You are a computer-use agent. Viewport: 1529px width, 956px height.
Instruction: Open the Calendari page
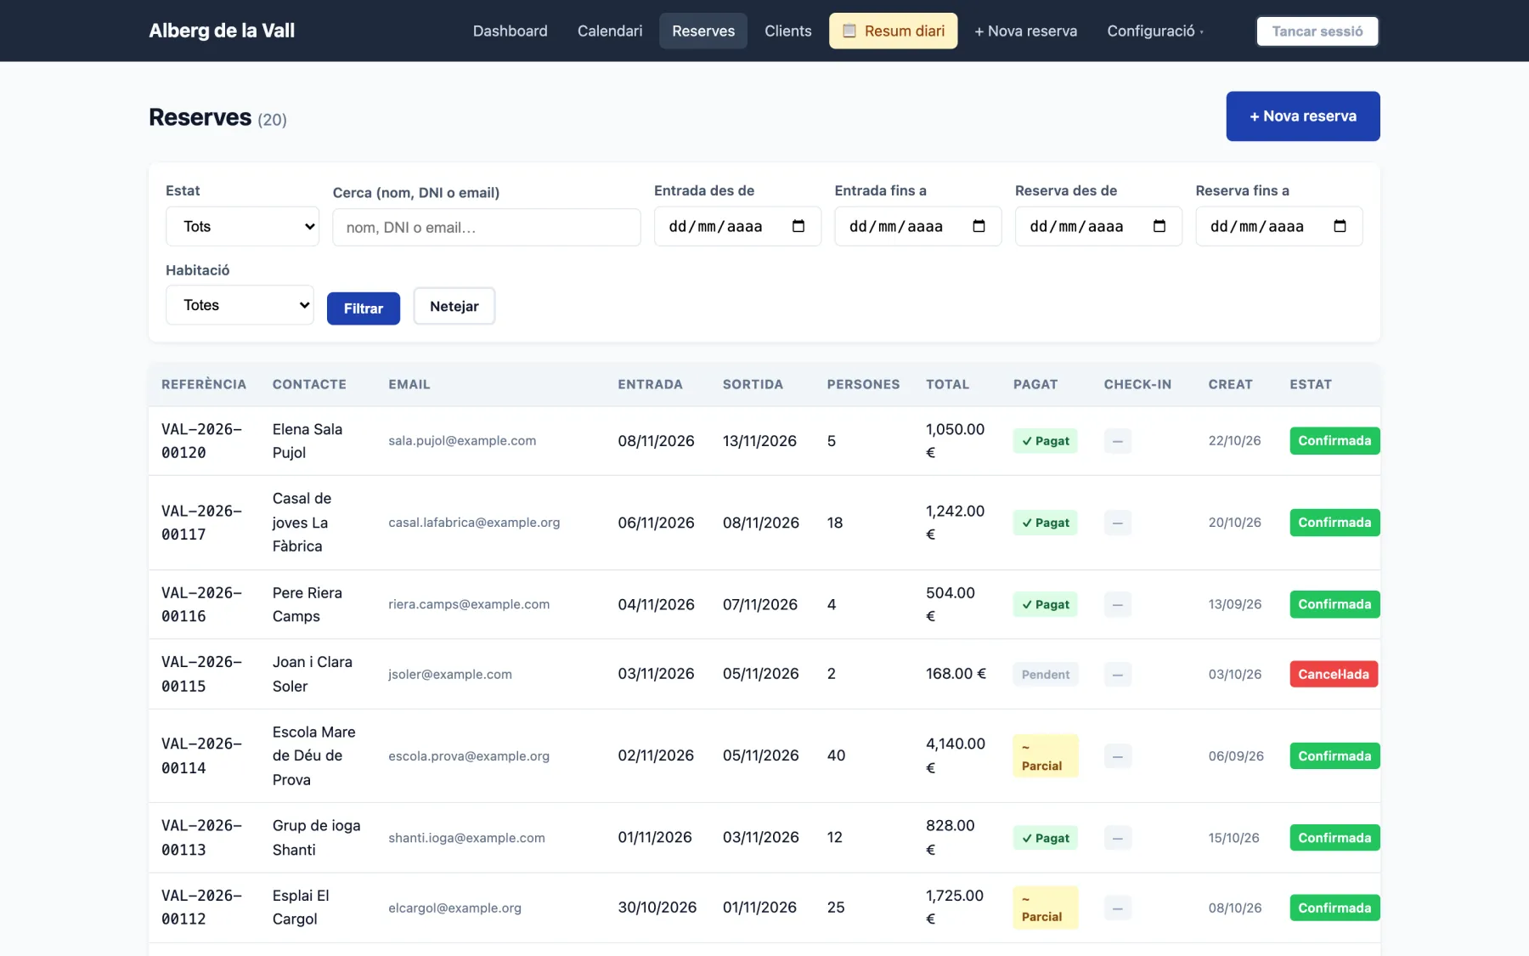point(610,31)
